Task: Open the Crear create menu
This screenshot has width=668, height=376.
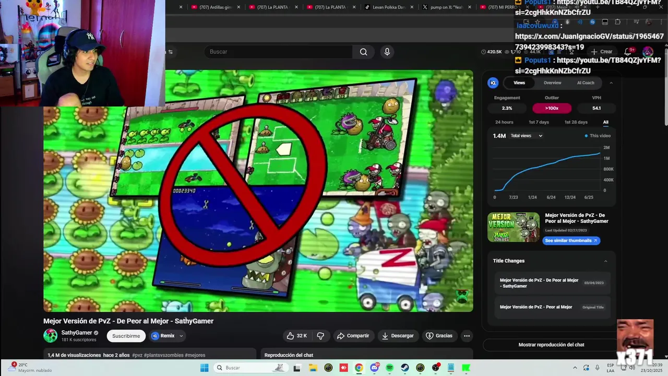Action: pyautogui.click(x=601, y=52)
